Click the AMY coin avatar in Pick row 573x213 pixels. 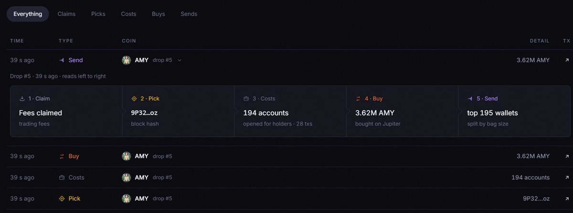pyautogui.click(x=127, y=199)
